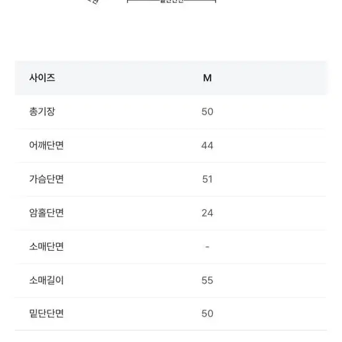The image size is (342, 342).
Task: Click the 암홀단면 row label
Action: [46, 213]
